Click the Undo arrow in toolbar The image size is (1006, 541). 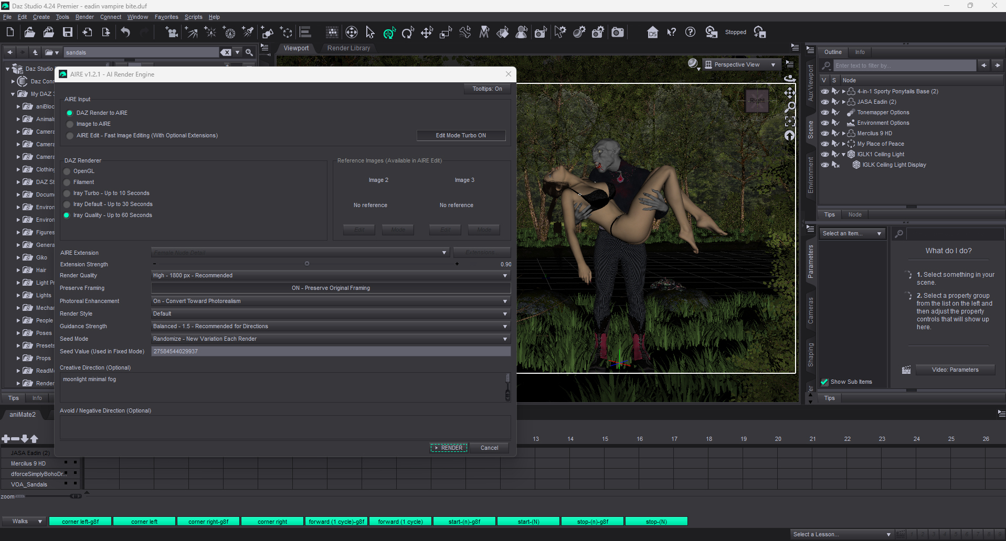pyautogui.click(x=125, y=33)
